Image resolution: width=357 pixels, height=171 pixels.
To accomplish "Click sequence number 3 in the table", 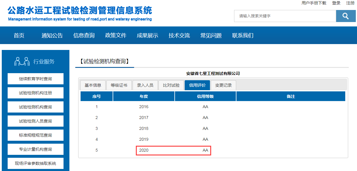I will tap(96, 128).
